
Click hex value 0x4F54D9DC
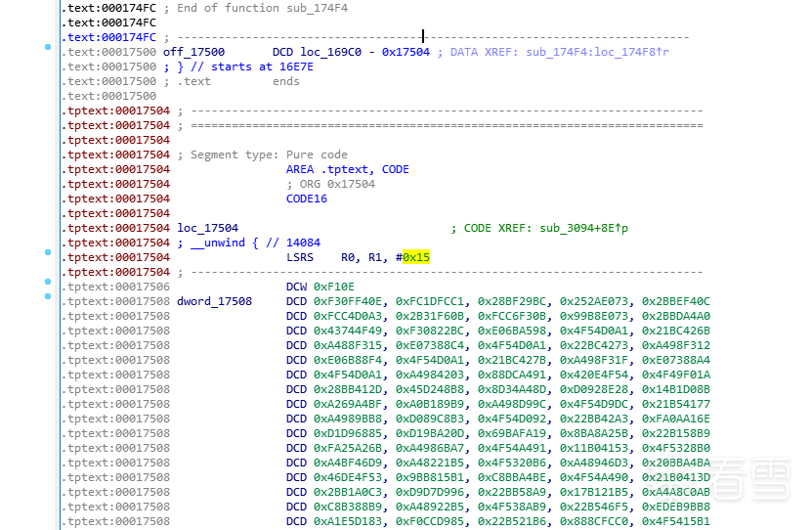[x=594, y=404]
